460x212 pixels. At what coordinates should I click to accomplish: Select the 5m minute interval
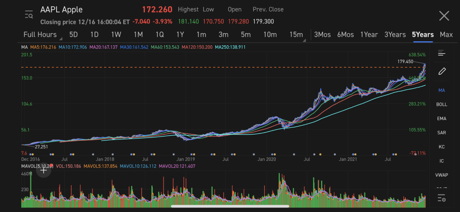click(x=246, y=35)
